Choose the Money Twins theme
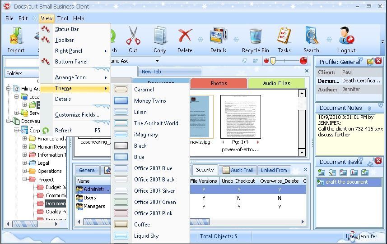387x244 pixels. click(151, 100)
